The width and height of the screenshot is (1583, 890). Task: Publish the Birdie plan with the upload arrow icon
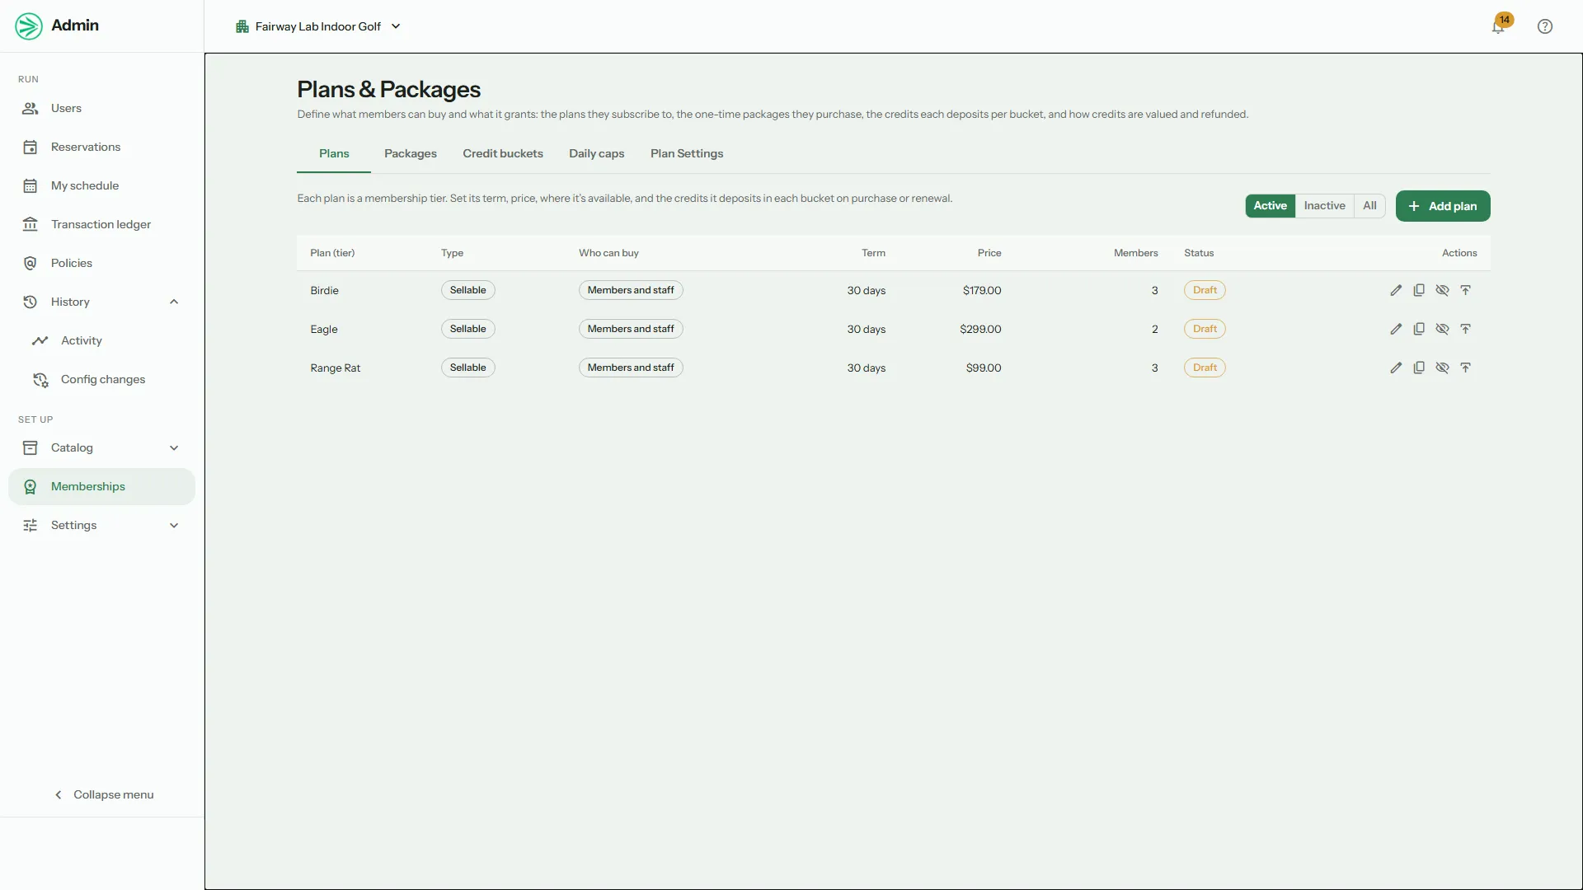pos(1465,290)
